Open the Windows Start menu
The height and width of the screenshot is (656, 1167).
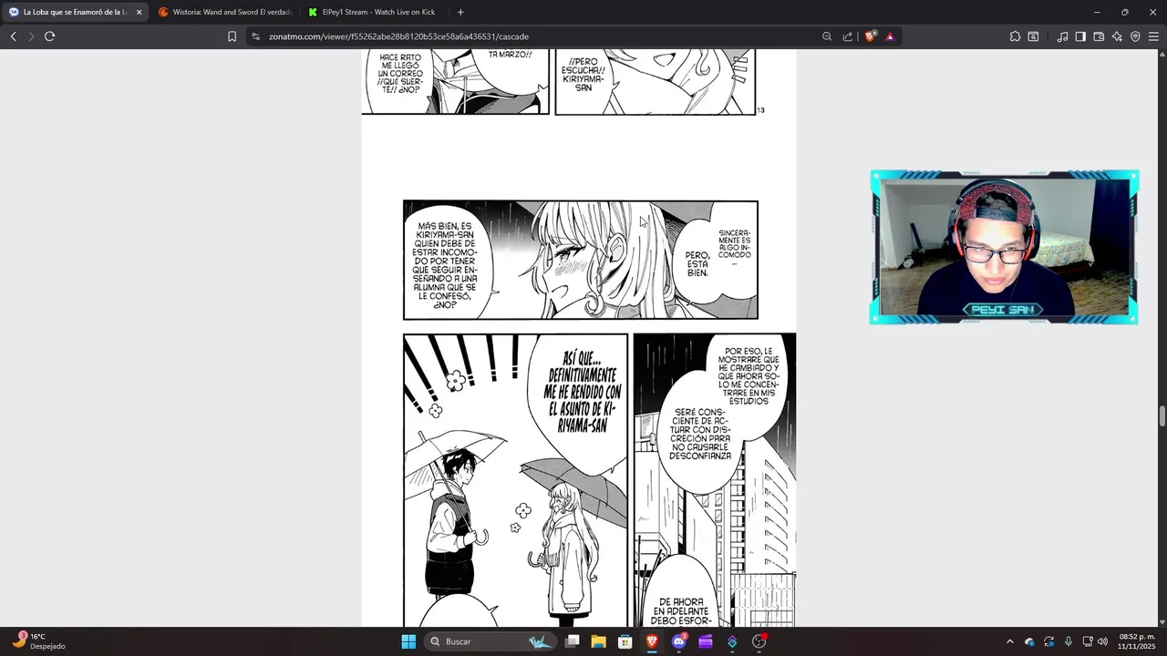(x=408, y=641)
